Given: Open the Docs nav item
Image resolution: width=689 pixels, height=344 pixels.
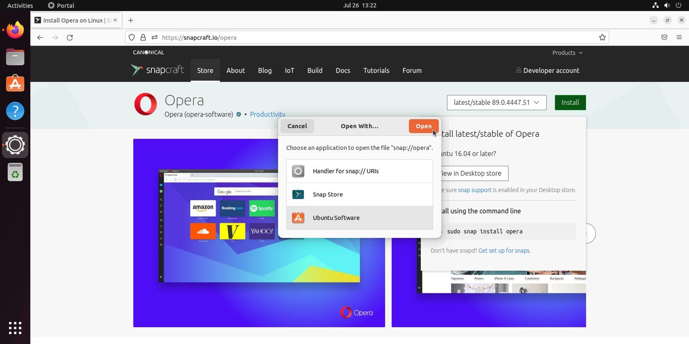Looking at the screenshot, I should click(343, 70).
